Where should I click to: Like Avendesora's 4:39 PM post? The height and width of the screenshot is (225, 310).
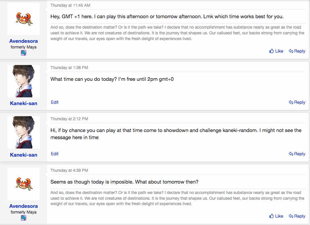point(276,216)
